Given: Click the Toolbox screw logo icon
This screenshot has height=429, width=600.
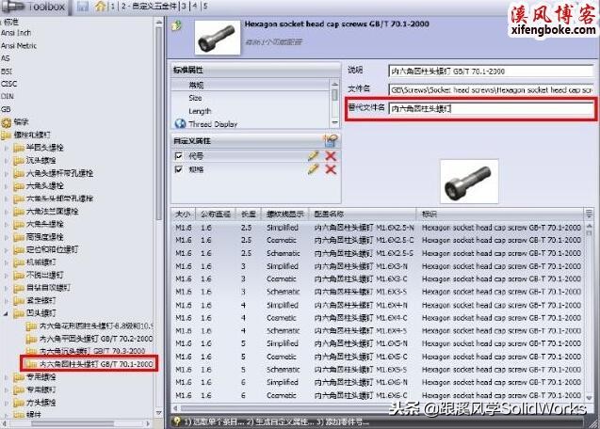Looking at the screenshot, I should point(12,7).
